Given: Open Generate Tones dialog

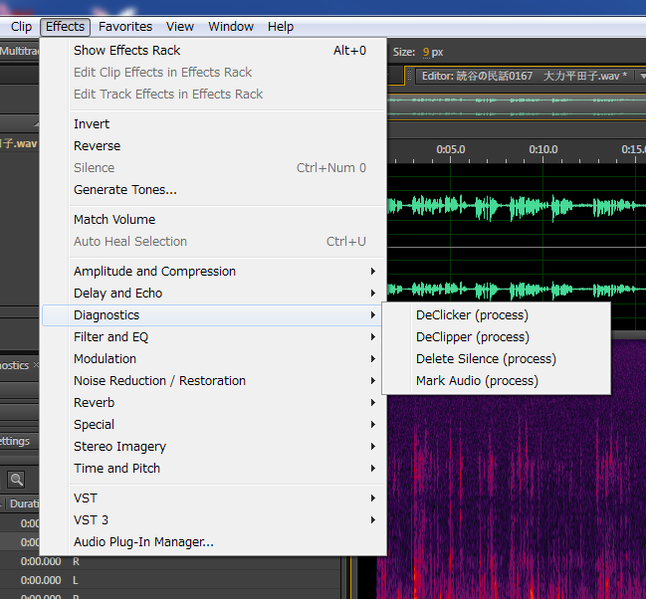Looking at the screenshot, I should point(214,190).
